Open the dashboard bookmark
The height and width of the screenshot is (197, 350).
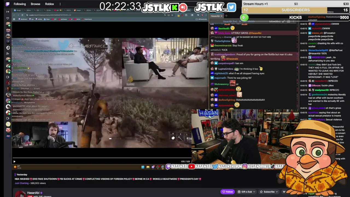[x=23, y=19]
